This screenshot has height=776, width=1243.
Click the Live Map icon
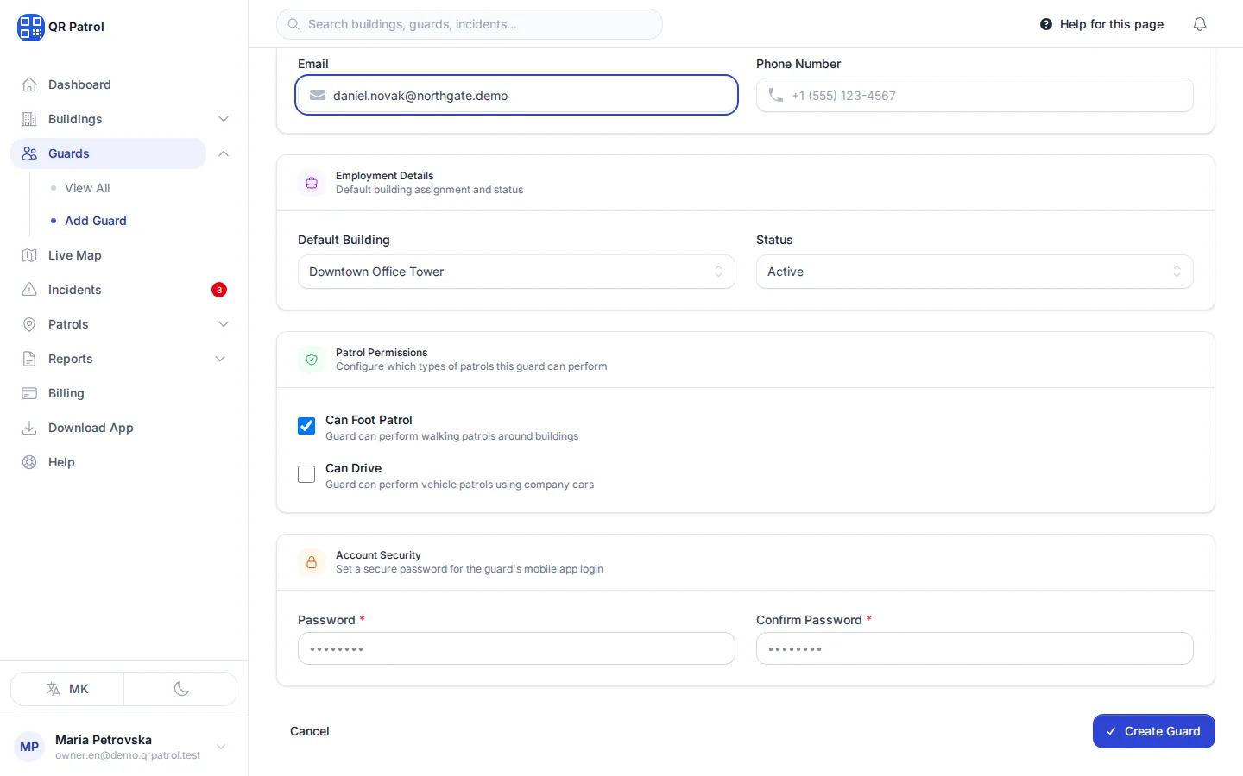(29, 255)
